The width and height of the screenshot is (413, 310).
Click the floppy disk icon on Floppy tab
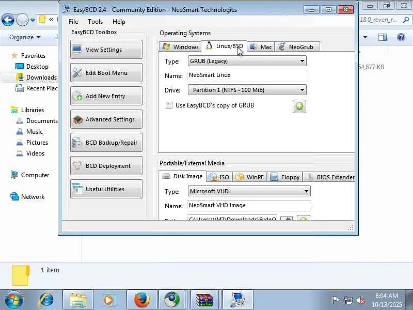[274, 177]
